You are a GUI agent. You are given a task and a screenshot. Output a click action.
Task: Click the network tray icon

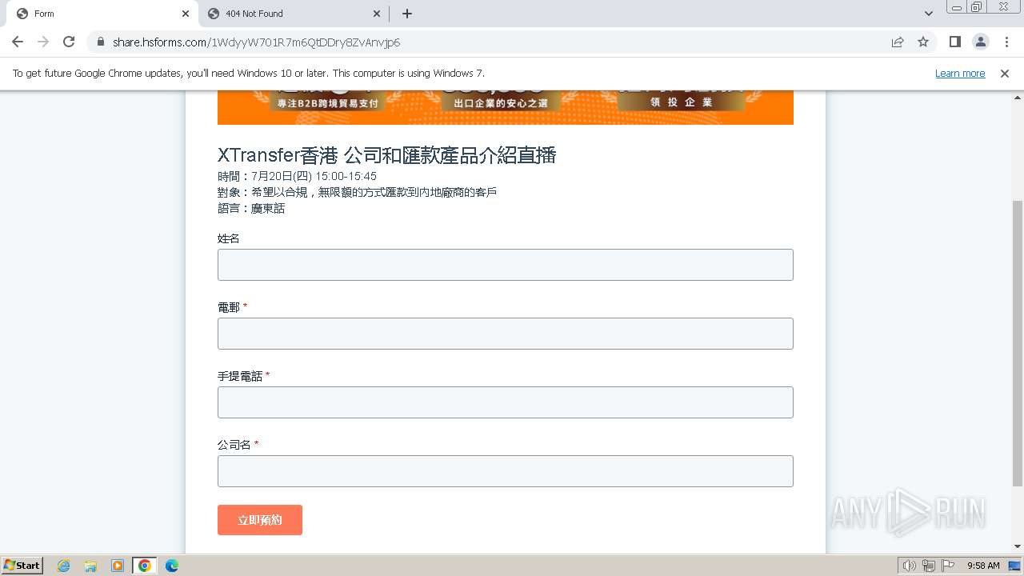929,566
